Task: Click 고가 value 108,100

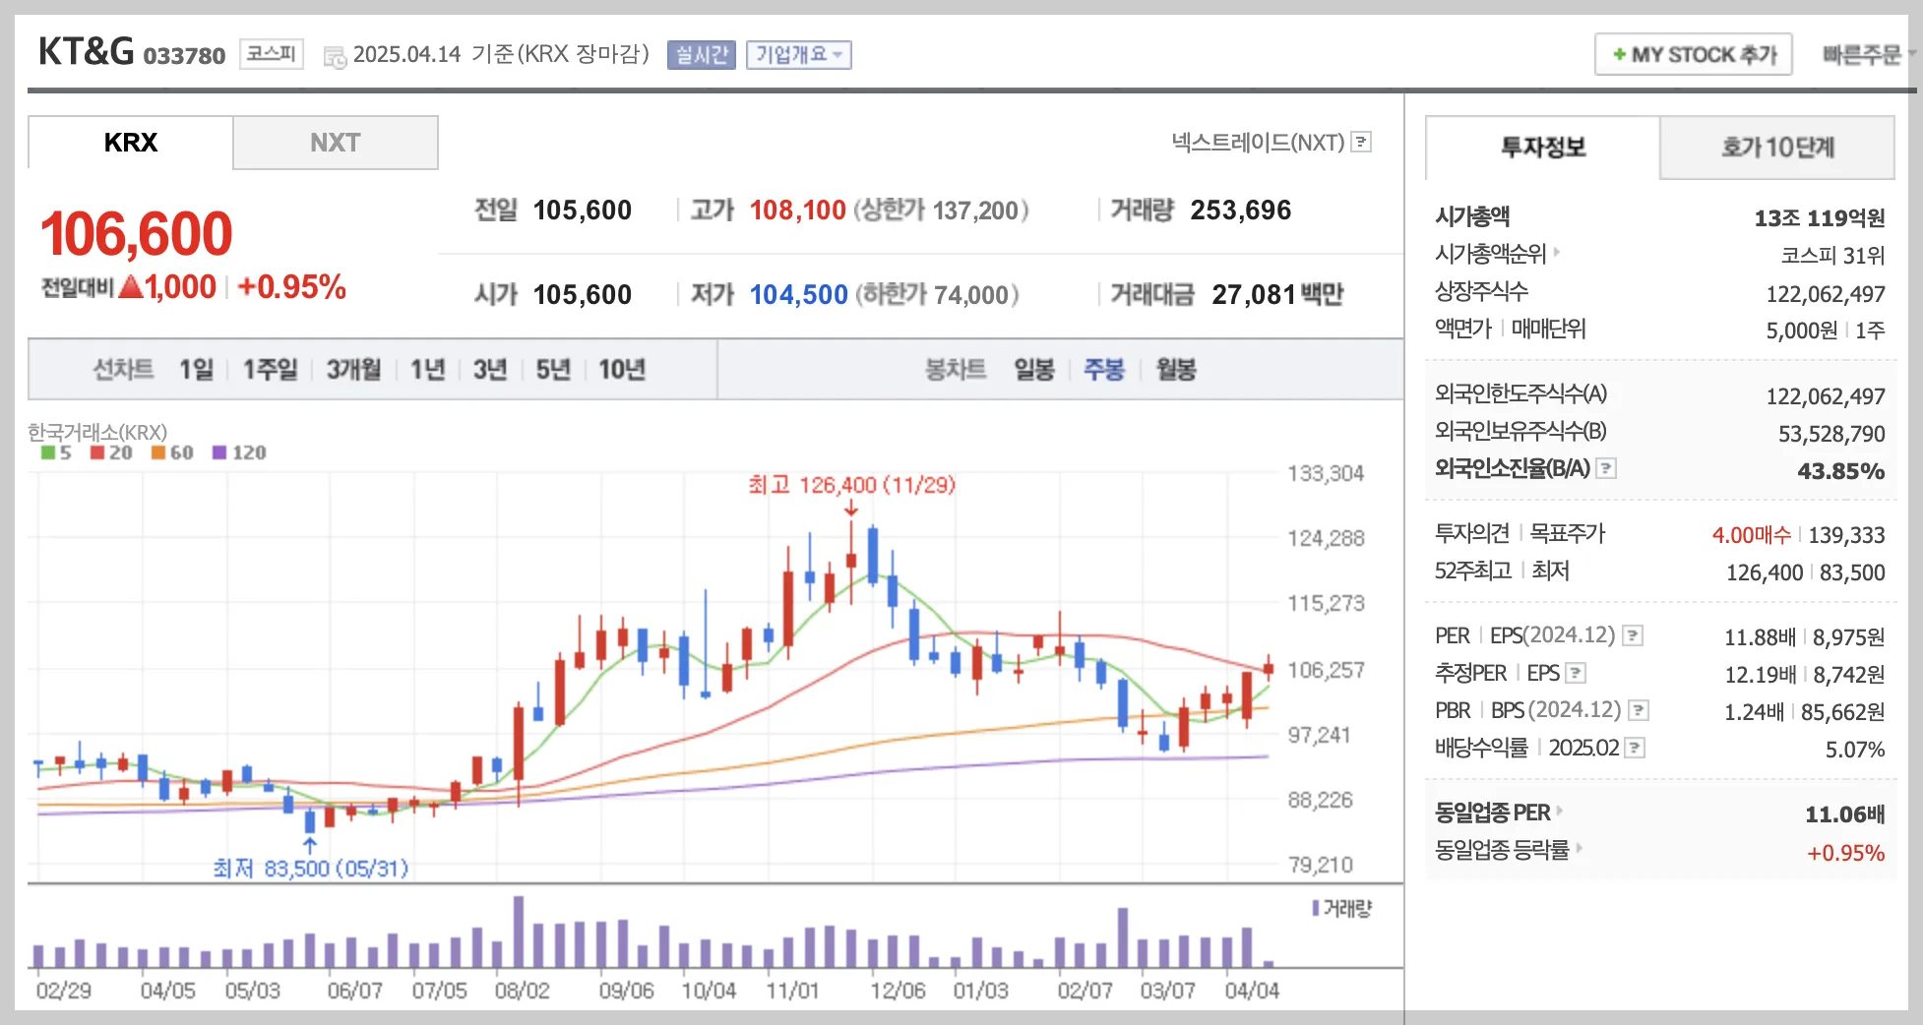Action: coord(798,211)
